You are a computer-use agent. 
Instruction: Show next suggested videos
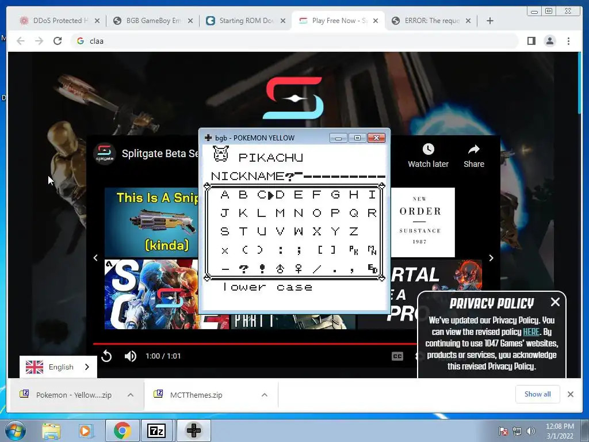[491, 258]
